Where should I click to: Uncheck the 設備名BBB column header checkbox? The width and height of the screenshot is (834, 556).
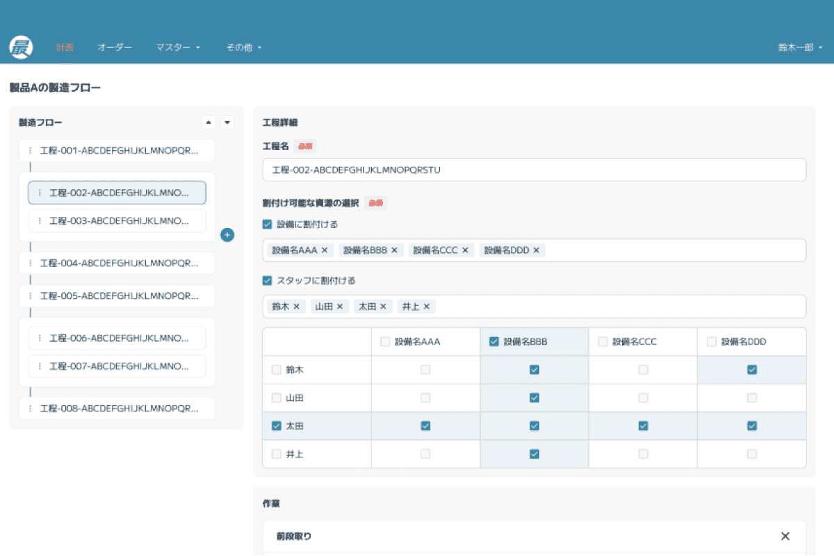(494, 341)
